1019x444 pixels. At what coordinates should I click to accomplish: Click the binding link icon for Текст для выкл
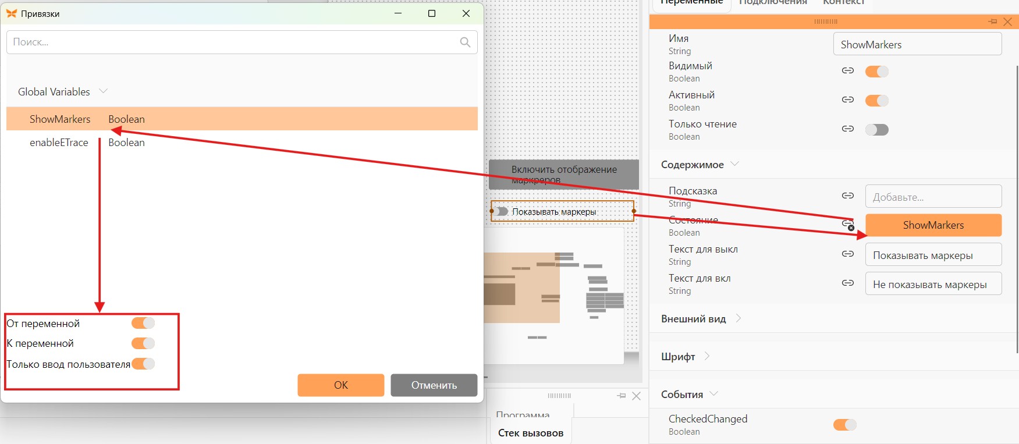click(x=848, y=254)
